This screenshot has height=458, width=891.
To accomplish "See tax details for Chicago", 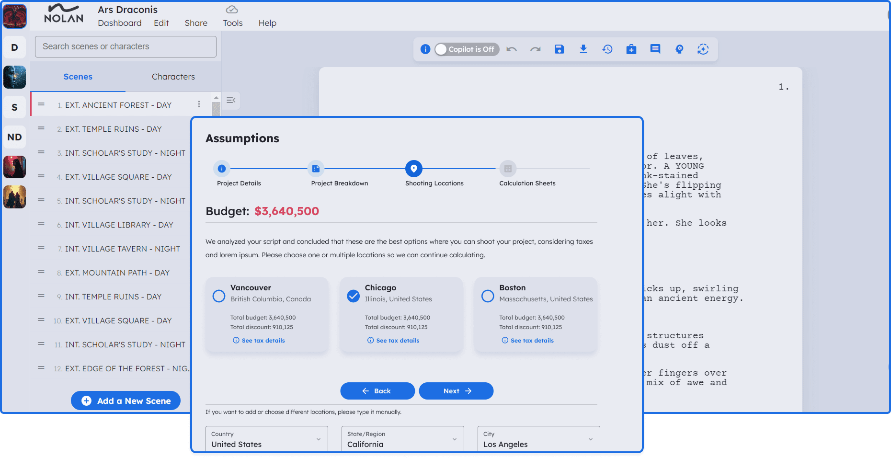I will click(397, 341).
